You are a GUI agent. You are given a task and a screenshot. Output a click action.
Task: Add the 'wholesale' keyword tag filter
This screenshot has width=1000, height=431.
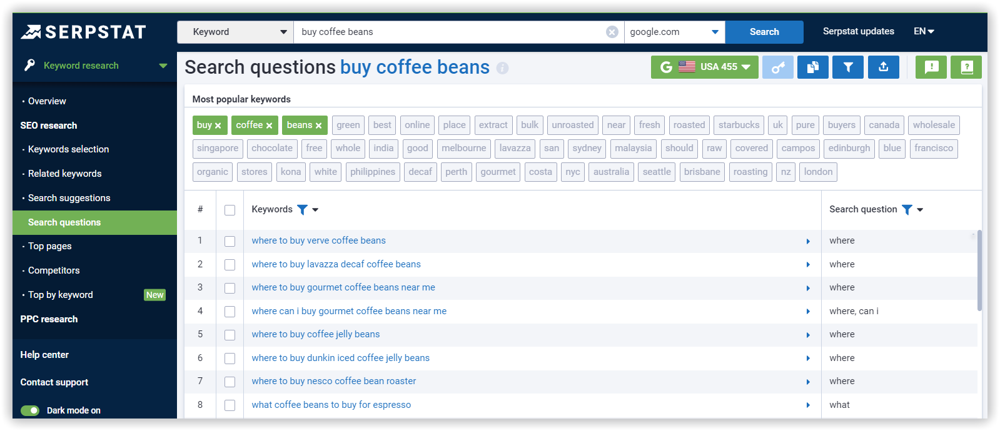point(934,125)
